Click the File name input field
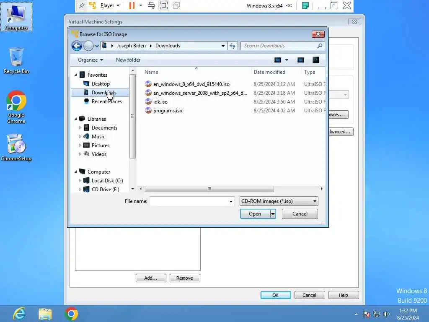Viewport: 429px width, 322px height. (190, 201)
